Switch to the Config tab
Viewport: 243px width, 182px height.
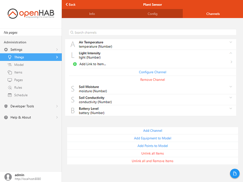153,14
